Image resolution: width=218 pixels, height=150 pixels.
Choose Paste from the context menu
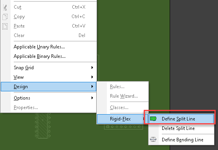(49, 26)
